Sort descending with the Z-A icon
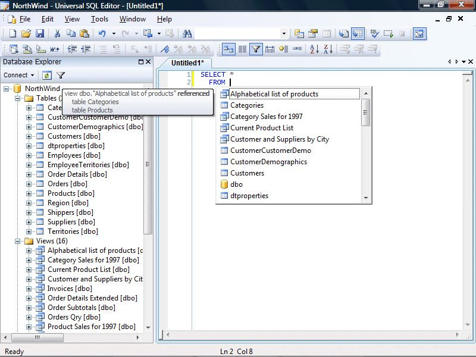Image resolution: width=476 pixels, height=357 pixels. point(328,49)
